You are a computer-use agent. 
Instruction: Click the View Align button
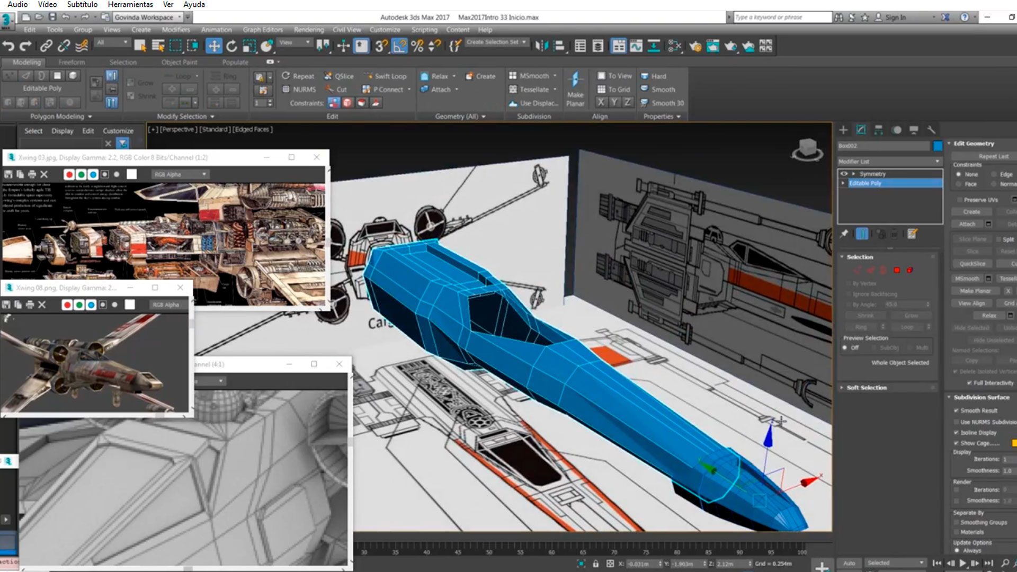[x=971, y=303]
